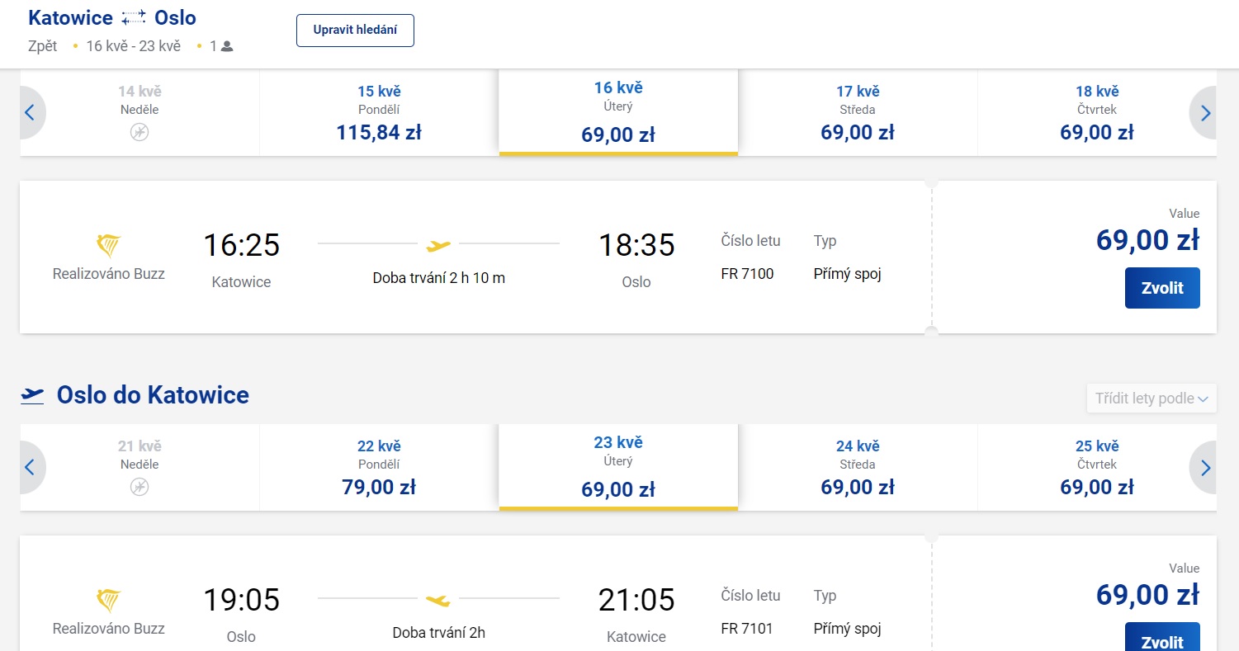Click the Ryanair harp logo on flight FR 7101
Viewport: 1239px width, 651px height.
click(109, 600)
